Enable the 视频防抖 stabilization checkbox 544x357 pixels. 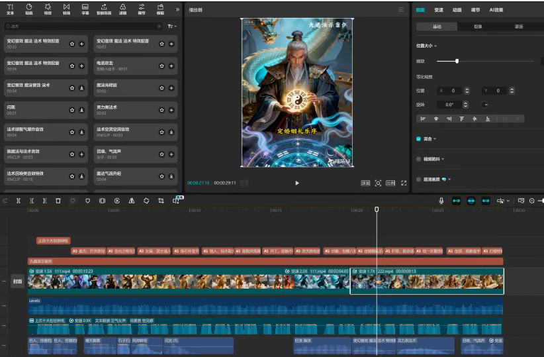[x=419, y=159]
